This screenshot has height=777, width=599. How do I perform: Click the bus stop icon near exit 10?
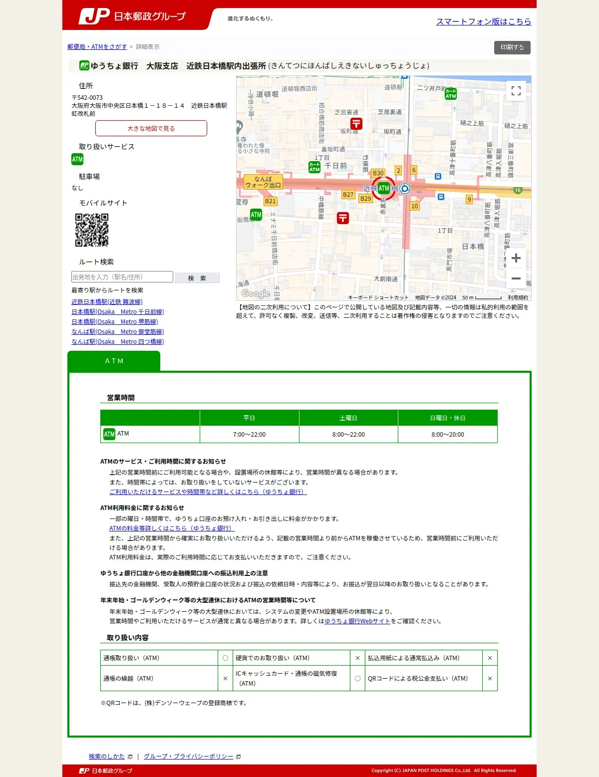[x=441, y=197]
